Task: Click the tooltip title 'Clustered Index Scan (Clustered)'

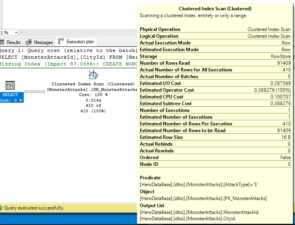Action: (x=215, y=9)
